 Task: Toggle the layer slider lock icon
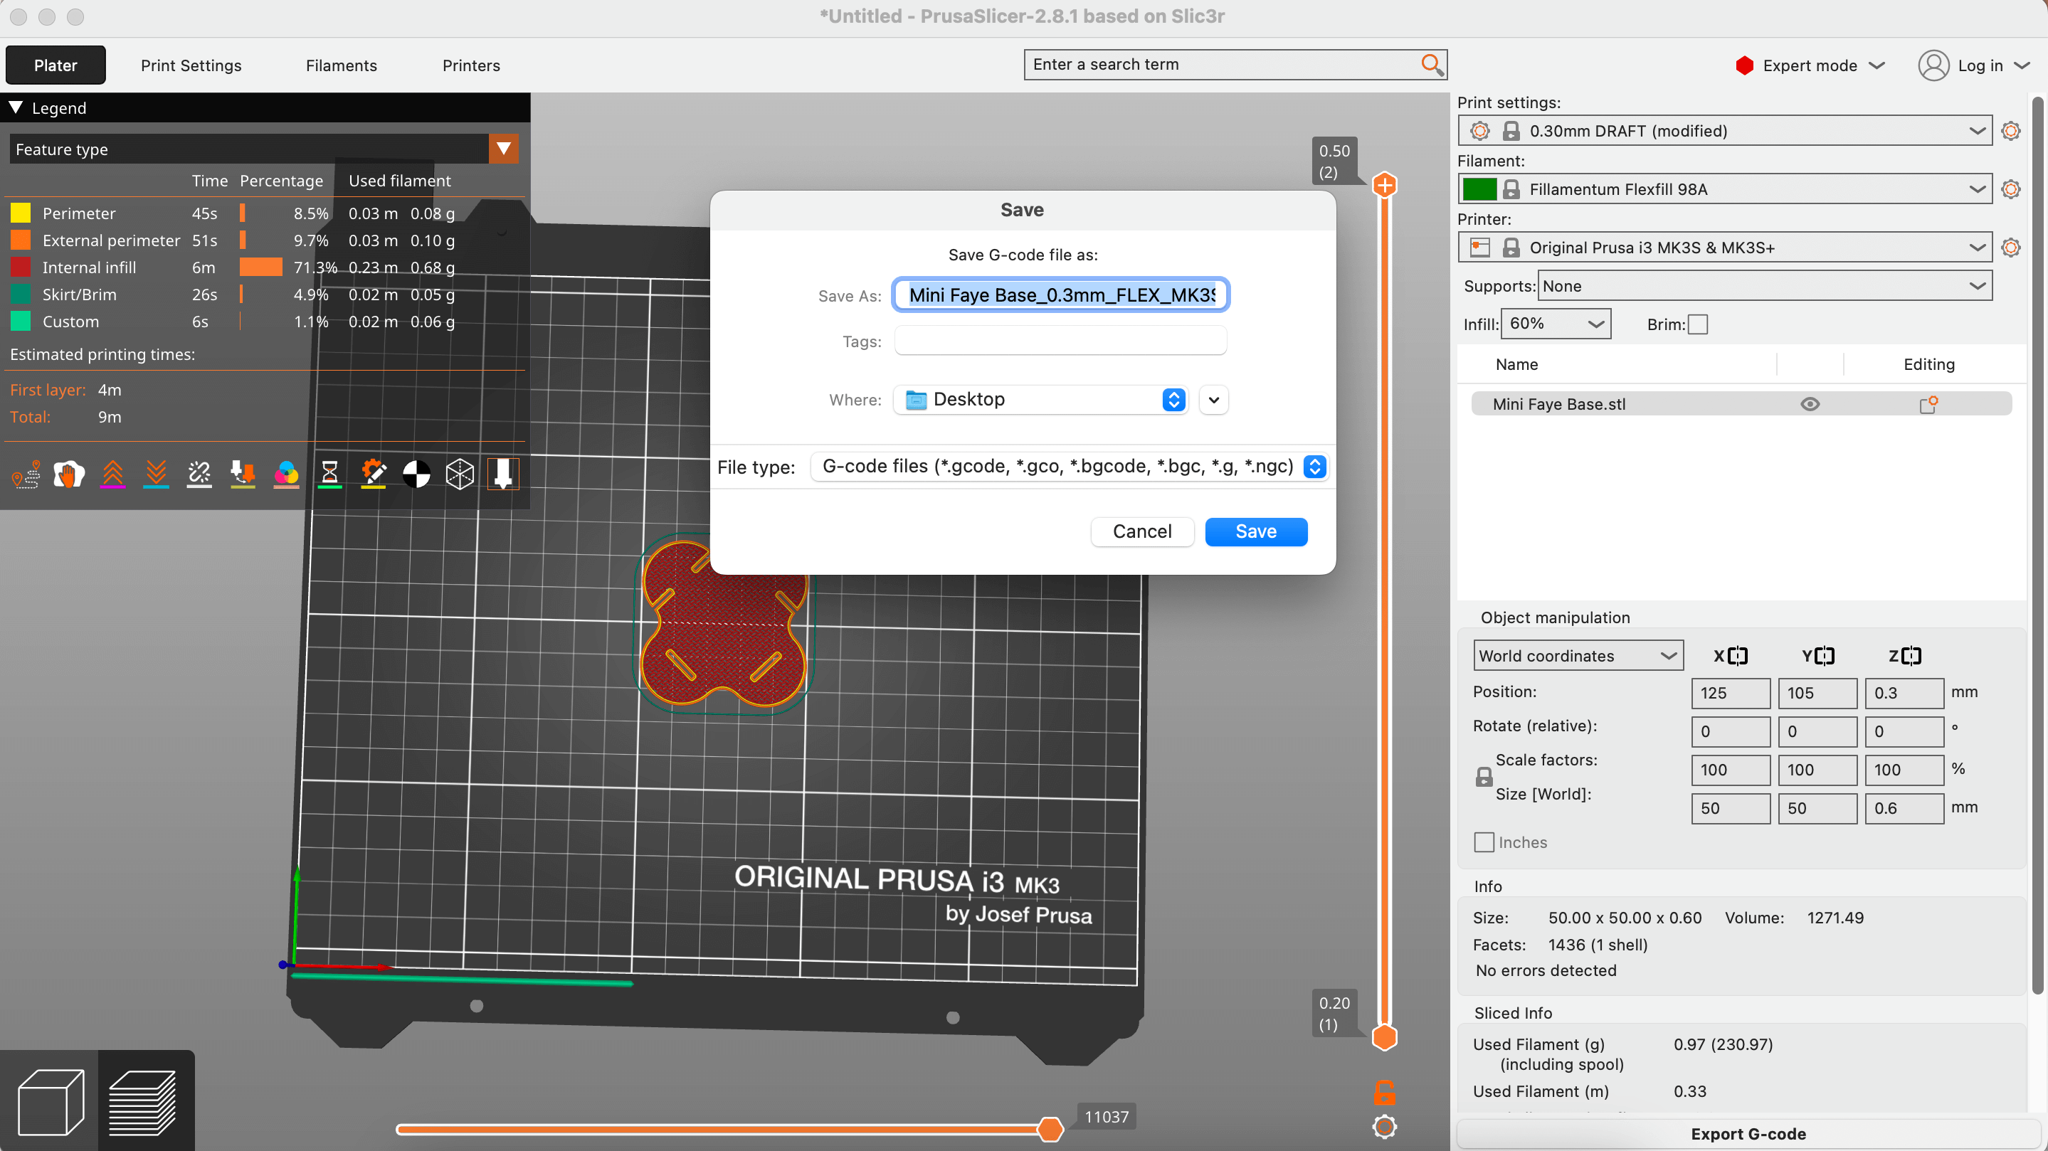point(1384,1093)
